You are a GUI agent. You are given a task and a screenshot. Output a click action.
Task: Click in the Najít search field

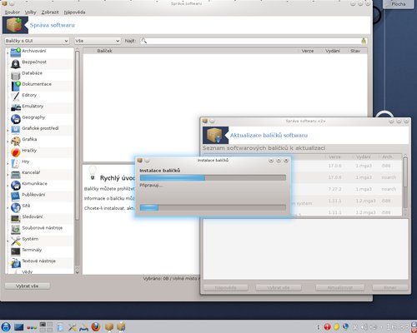click(253, 41)
